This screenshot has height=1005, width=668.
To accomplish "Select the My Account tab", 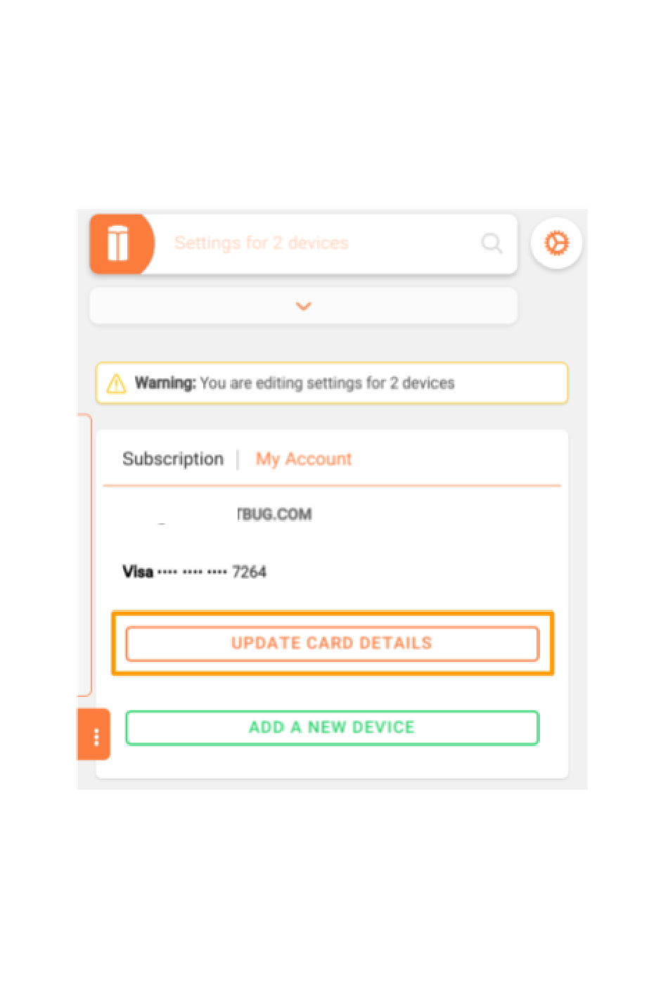I will 304,459.
